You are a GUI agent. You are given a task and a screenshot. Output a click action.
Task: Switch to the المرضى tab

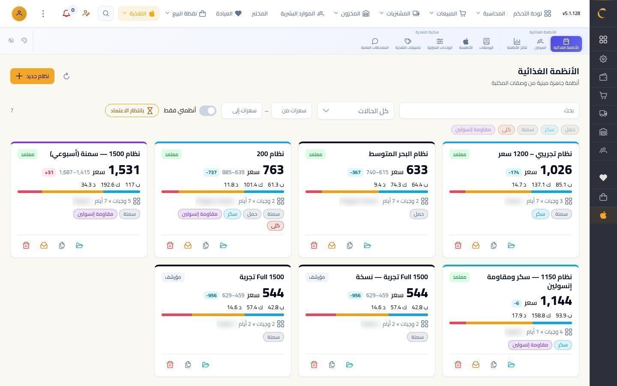540,44
